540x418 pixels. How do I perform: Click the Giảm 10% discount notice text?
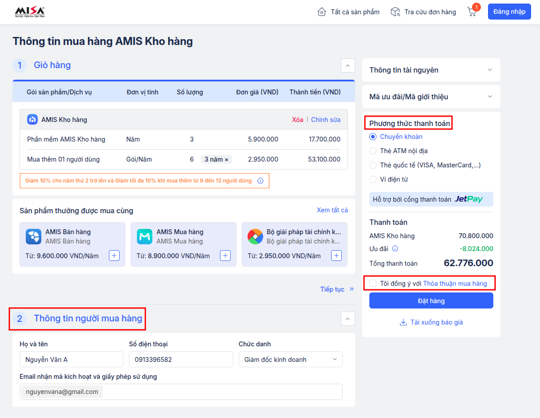coord(139,181)
